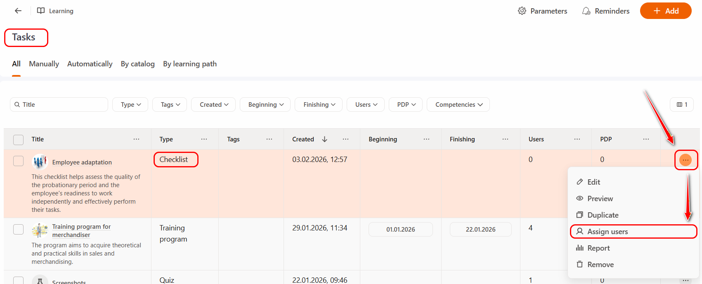Click the Created column sort arrow
Viewport: 702px width, 284px height.
pos(325,139)
